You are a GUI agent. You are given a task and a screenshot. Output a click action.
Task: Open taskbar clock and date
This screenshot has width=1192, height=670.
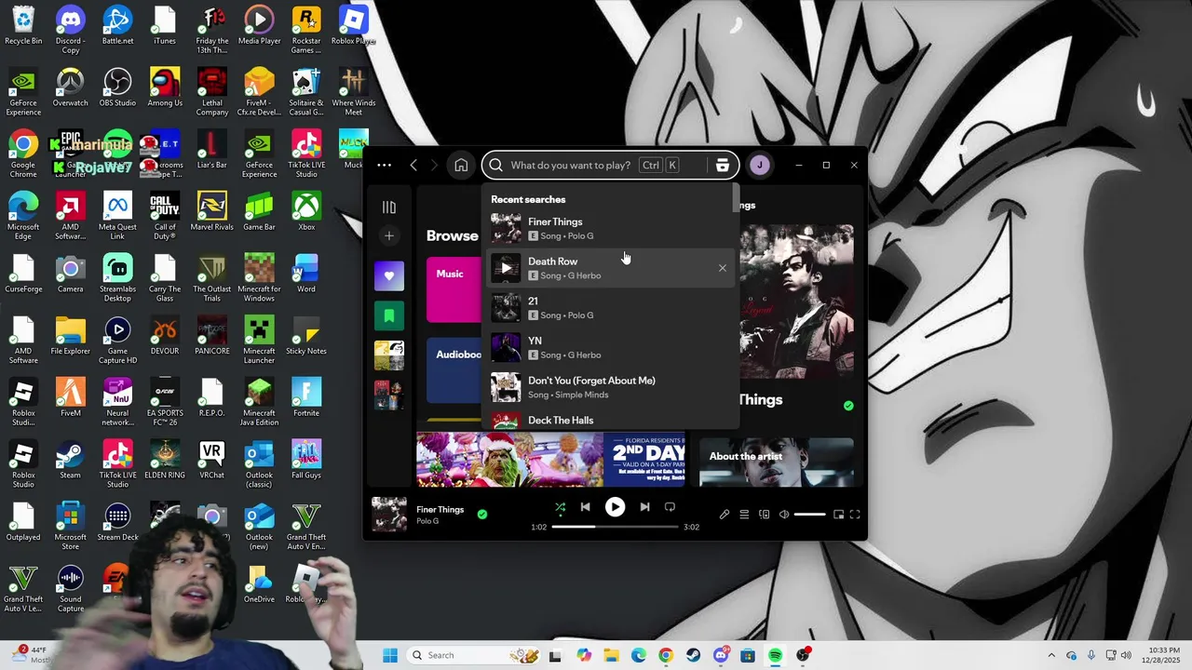tap(1160, 655)
